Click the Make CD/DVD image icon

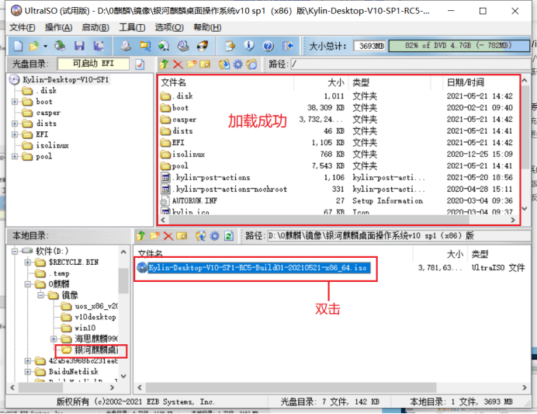tap(126, 46)
